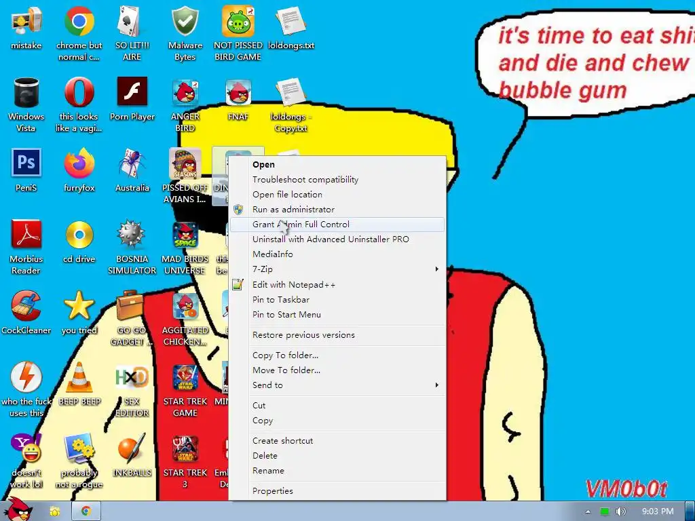The width and height of the screenshot is (695, 521).
Task: Open the 'mistake' computer icon
Action: (x=26, y=21)
